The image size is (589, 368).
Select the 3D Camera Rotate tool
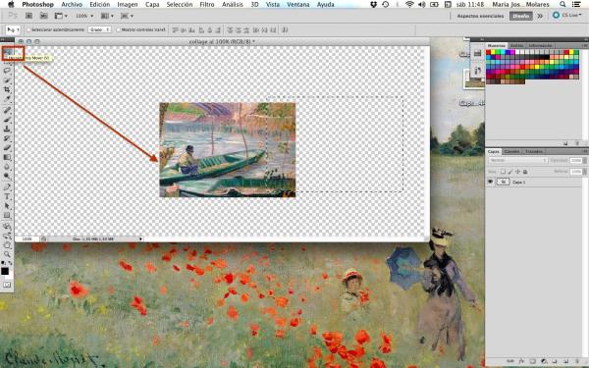[x=7, y=236]
